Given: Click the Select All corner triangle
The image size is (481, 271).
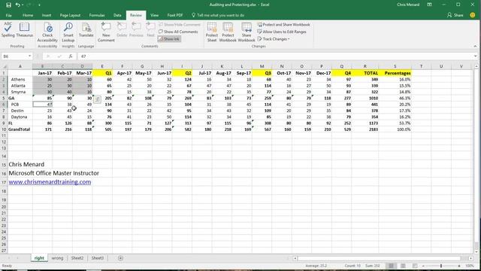Looking at the screenshot, I should [5, 66].
